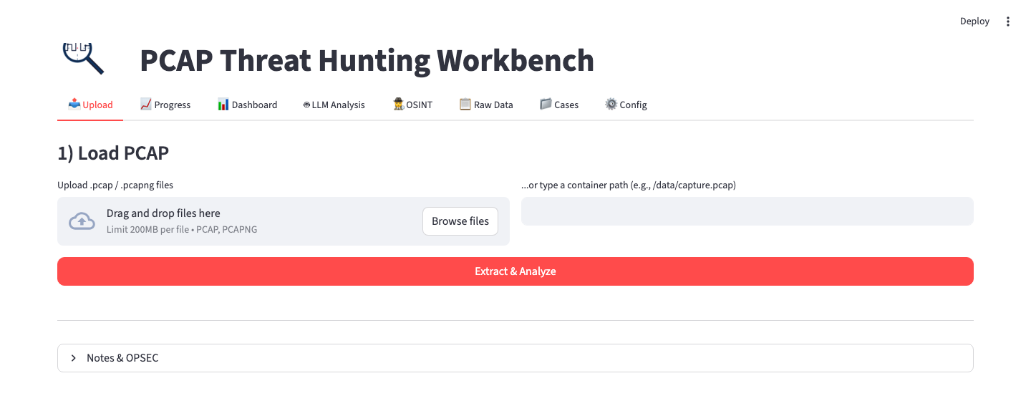Focus the container path input field

click(747, 211)
